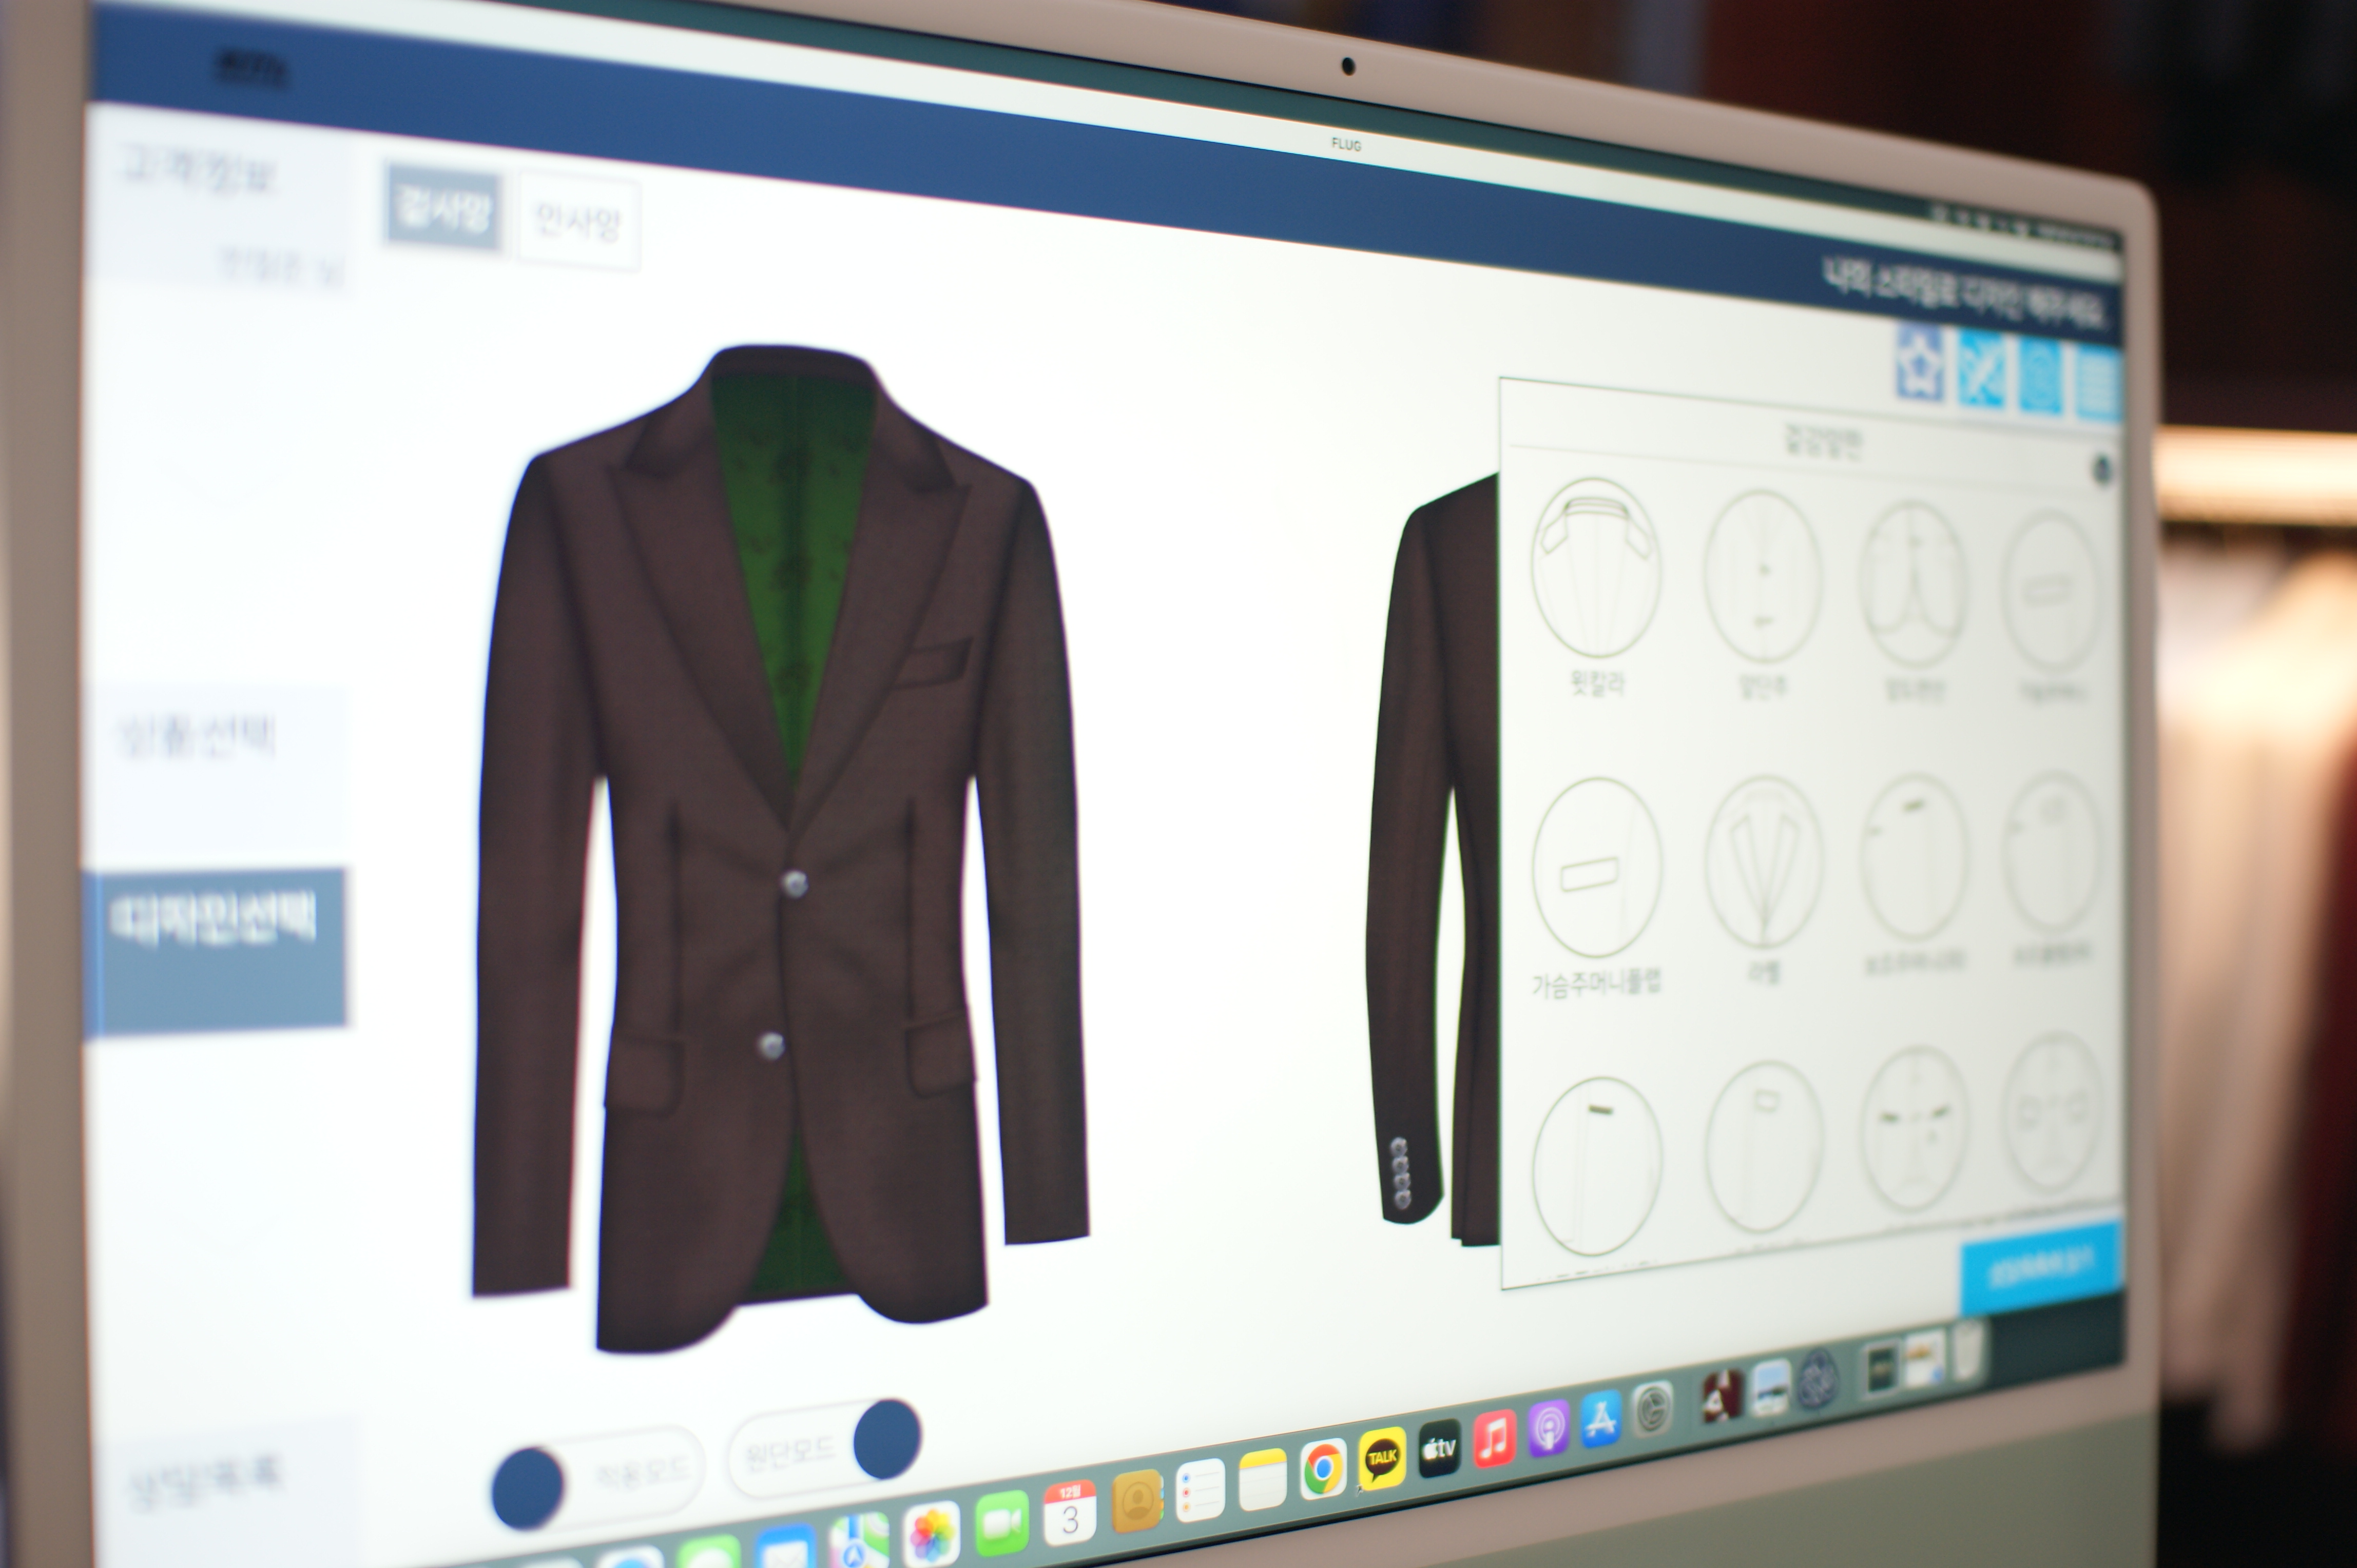The width and height of the screenshot is (2357, 1568).
Task: Click the dark blue star-shaped icon
Action: [1920, 364]
